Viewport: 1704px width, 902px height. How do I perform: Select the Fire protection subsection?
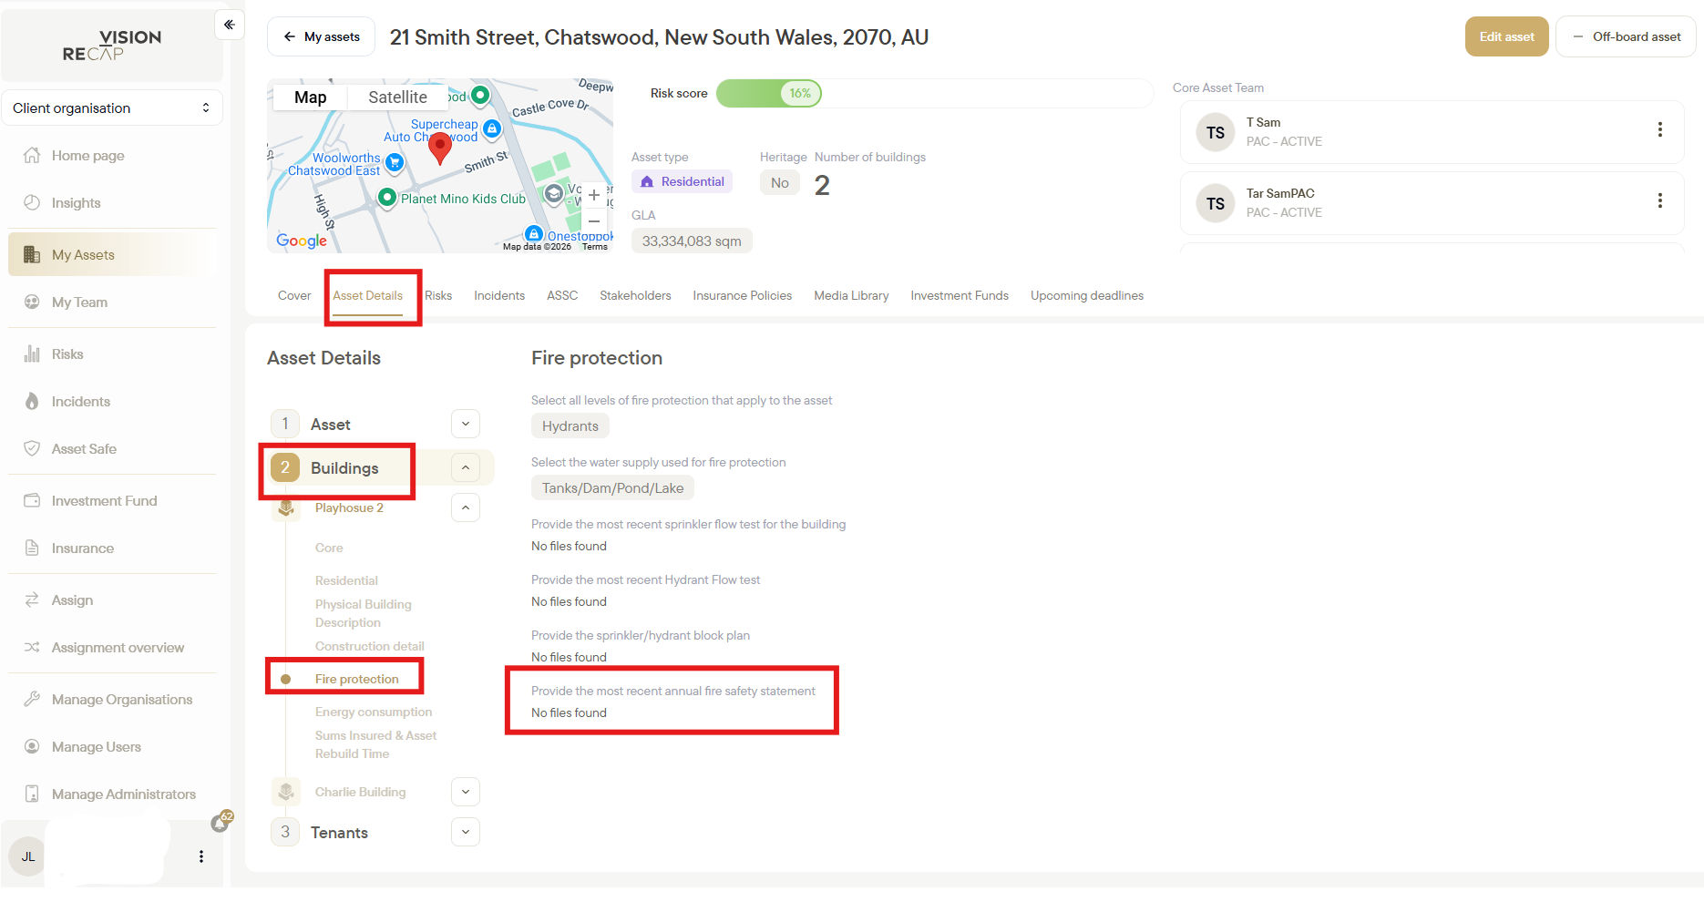tap(357, 679)
